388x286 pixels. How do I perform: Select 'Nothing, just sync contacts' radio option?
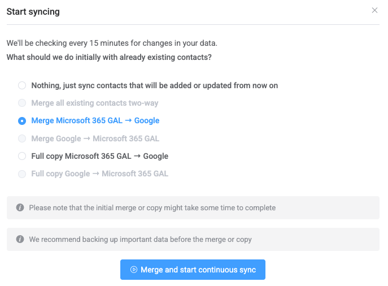click(x=22, y=85)
